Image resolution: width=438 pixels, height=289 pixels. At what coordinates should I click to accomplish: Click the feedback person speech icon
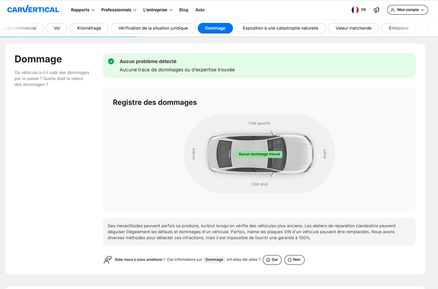[x=107, y=260]
